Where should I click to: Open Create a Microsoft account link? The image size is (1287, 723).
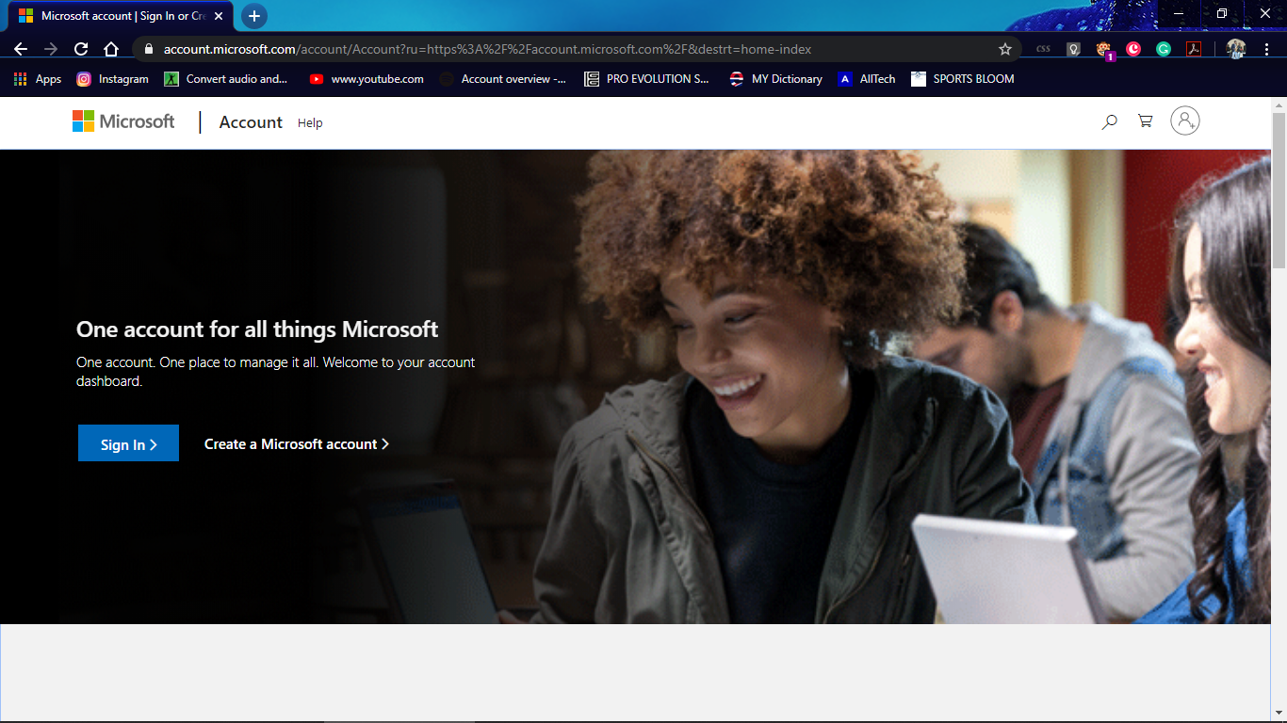pyautogui.click(x=297, y=443)
